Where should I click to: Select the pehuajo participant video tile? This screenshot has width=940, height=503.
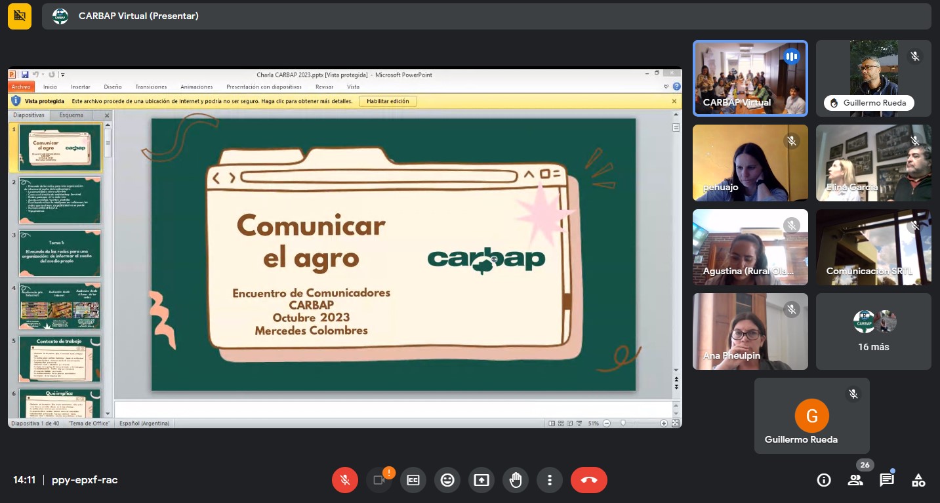click(750, 163)
